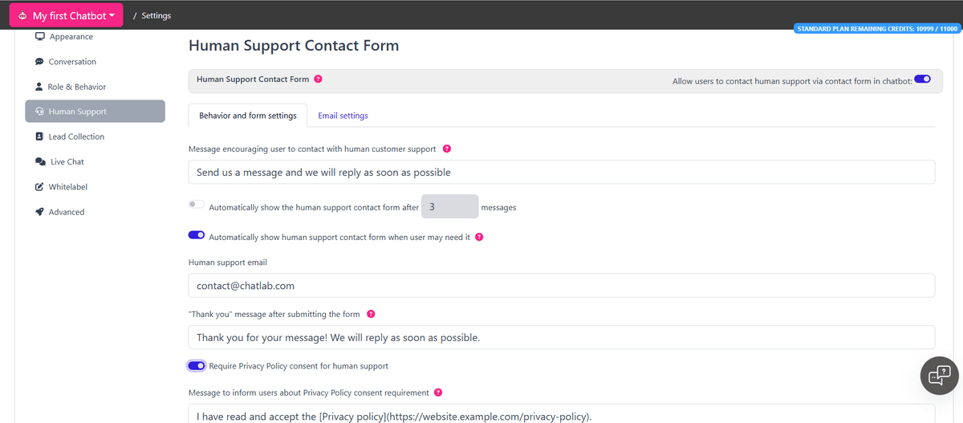The width and height of the screenshot is (963, 423).
Task: Turn off auto-show form when user may need it
Action: (197, 236)
